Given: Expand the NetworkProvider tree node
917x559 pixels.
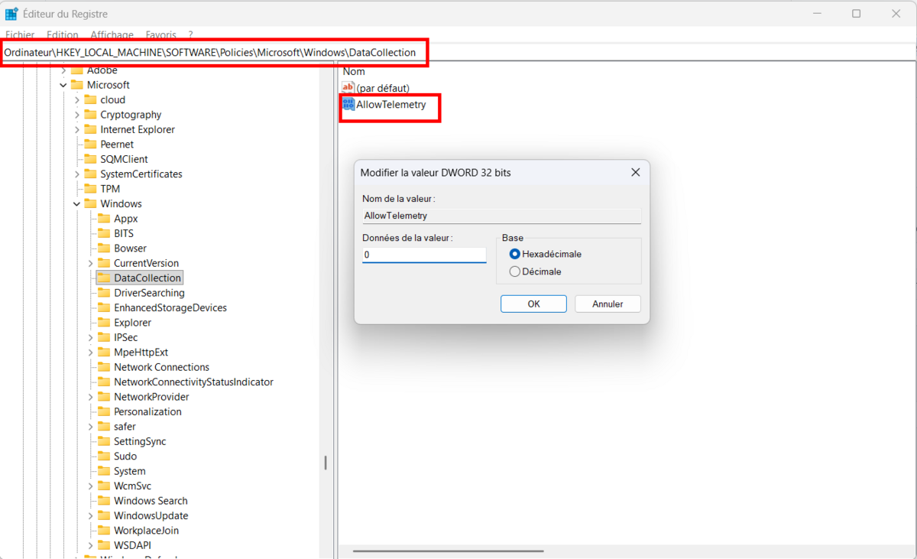Looking at the screenshot, I should (x=90, y=397).
